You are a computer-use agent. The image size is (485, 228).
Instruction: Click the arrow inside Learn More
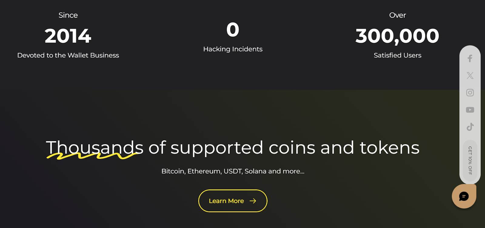pyautogui.click(x=253, y=201)
